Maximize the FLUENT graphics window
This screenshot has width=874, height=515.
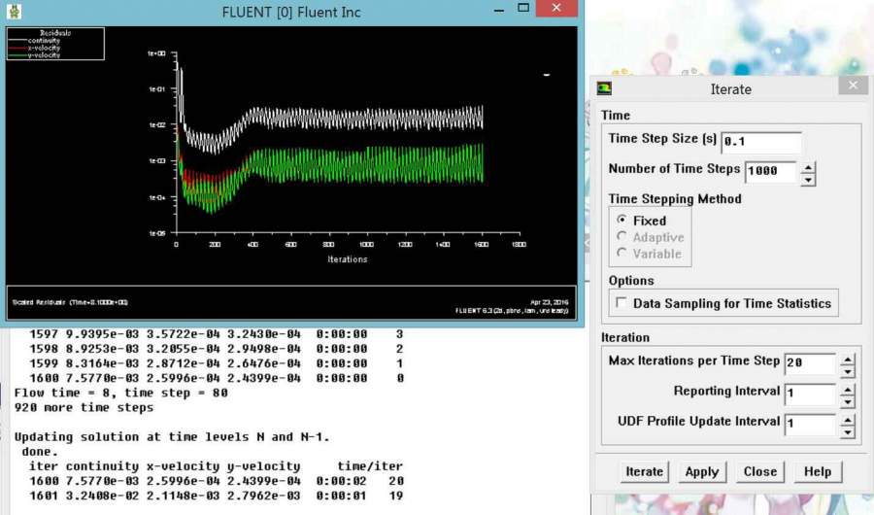pos(523,8)
